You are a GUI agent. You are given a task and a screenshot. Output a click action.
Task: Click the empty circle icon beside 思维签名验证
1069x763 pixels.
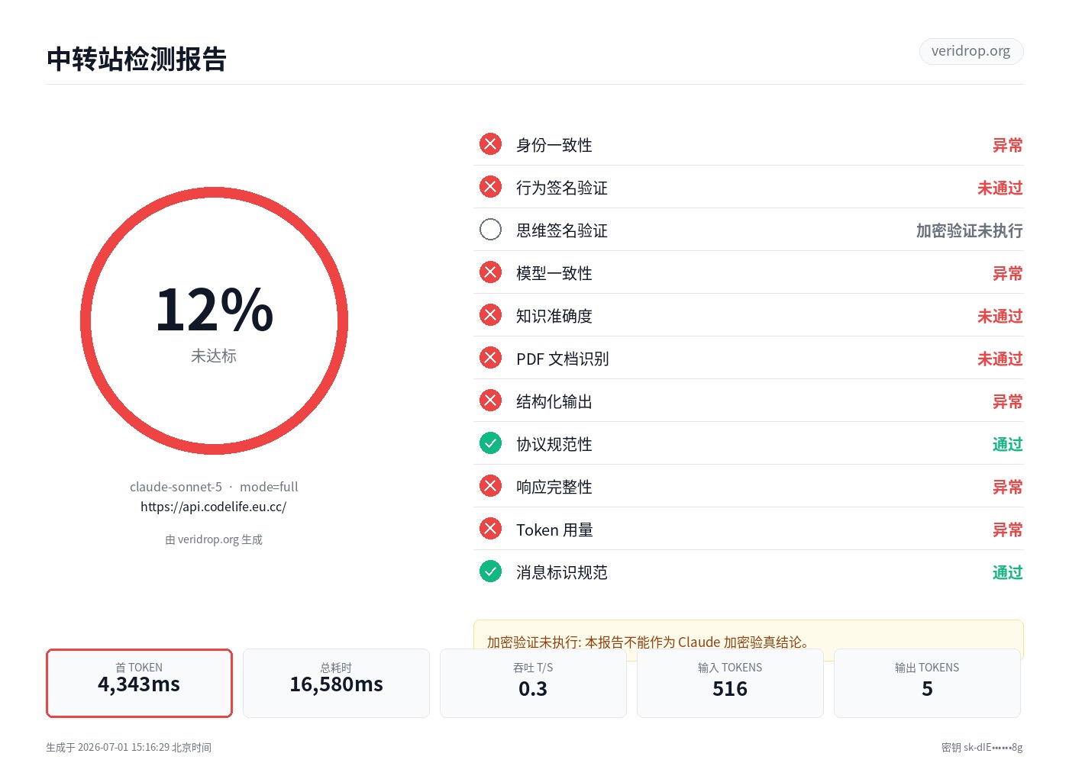490,230
